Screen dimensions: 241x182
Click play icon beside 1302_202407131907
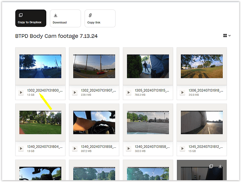75,92
